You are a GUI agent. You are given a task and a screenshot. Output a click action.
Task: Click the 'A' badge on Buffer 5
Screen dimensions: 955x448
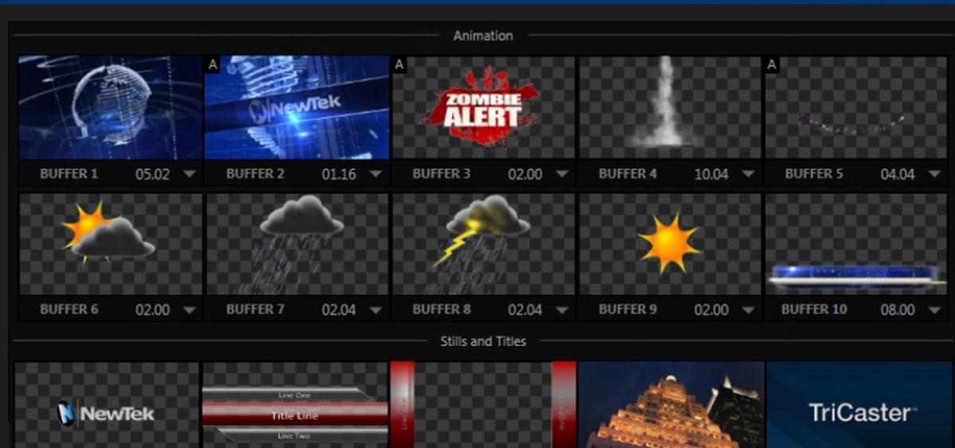pyautogui.click(x=771, y=64)
